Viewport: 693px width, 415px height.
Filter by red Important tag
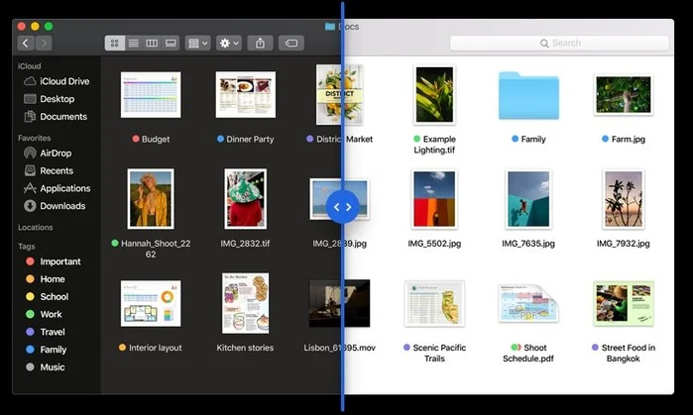53,261
